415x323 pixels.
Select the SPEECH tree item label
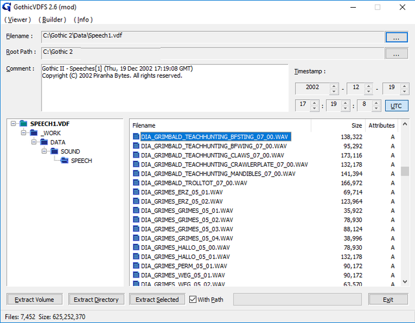82,161
